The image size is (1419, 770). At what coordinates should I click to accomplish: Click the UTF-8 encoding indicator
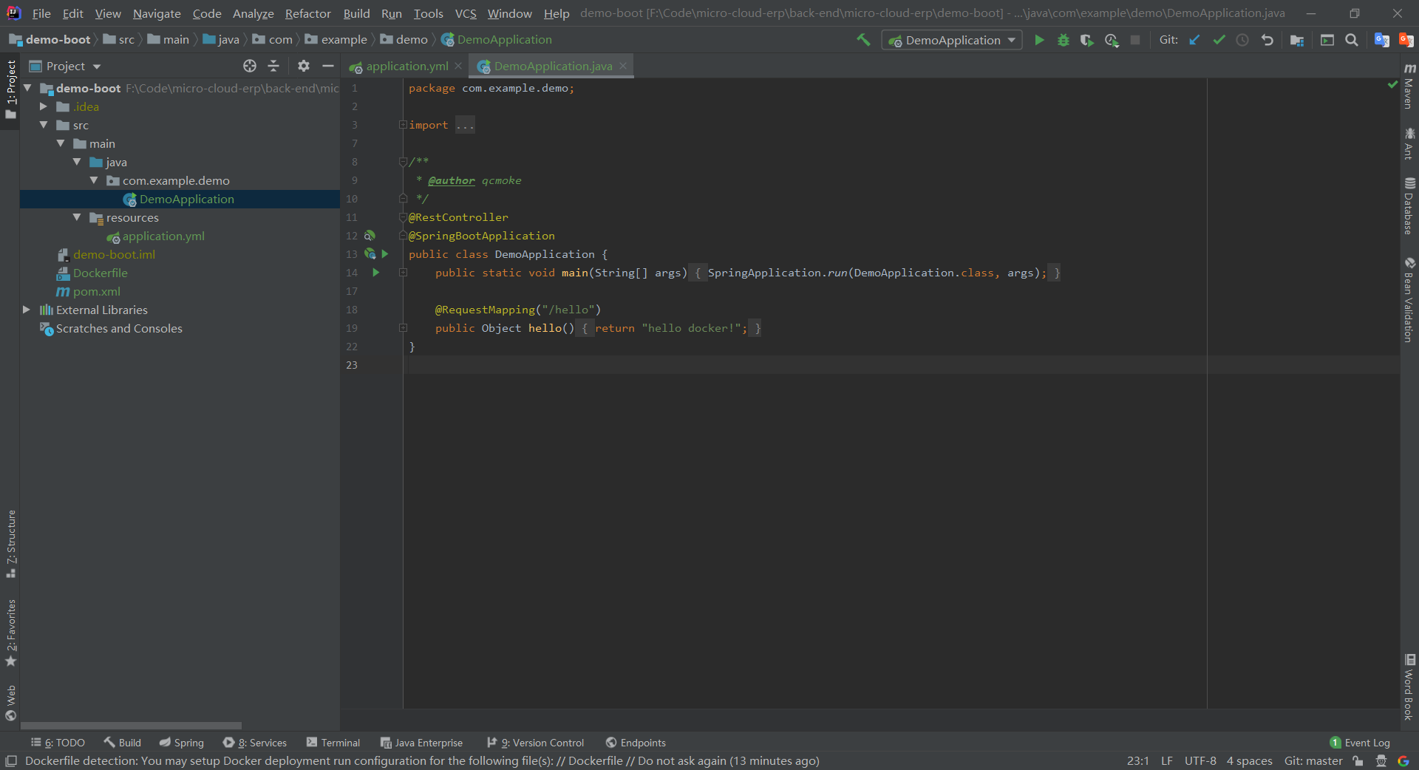(x=1200, y=761)
